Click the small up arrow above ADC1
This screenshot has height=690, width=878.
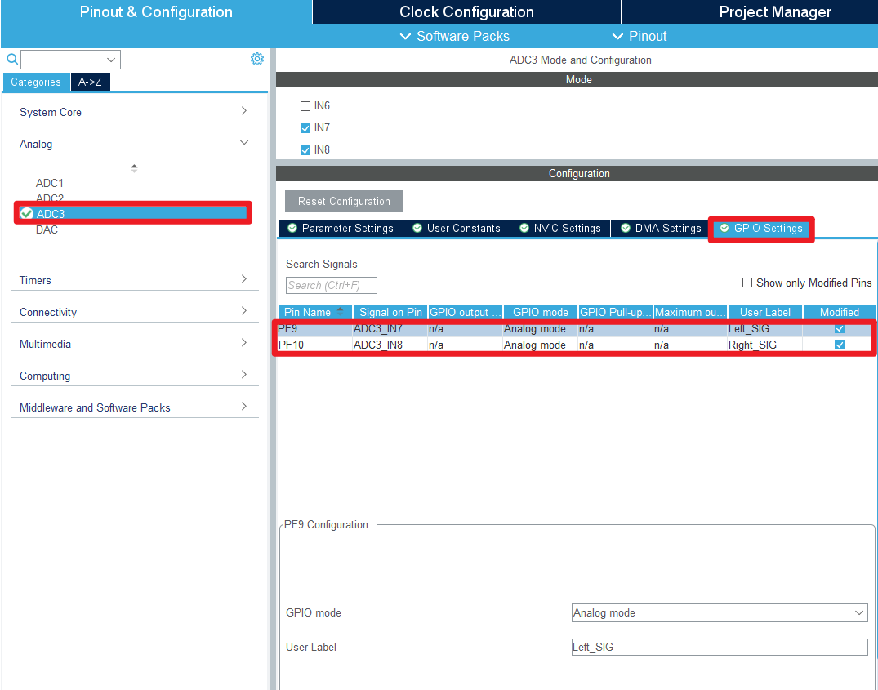tap(134, 168)
